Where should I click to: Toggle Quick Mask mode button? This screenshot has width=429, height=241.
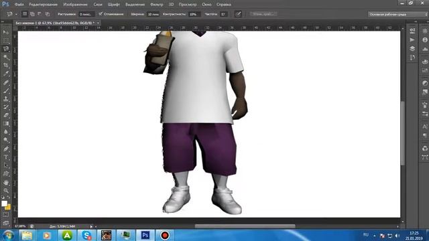(6, 215)
